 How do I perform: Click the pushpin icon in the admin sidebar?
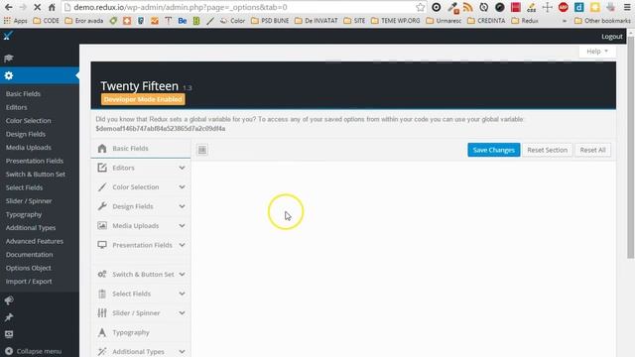point(9,317)
